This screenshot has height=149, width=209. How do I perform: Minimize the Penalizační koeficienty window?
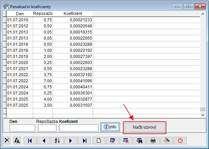[177, 6]
